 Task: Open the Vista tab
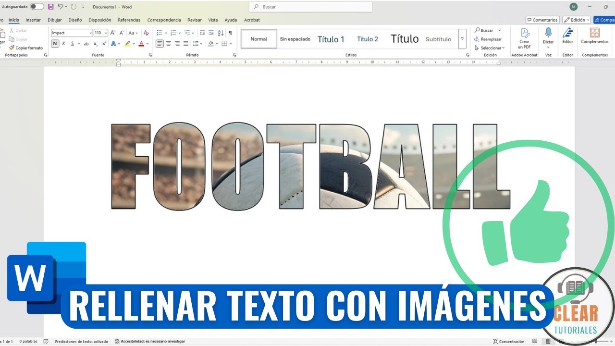[x=213, y=20]
